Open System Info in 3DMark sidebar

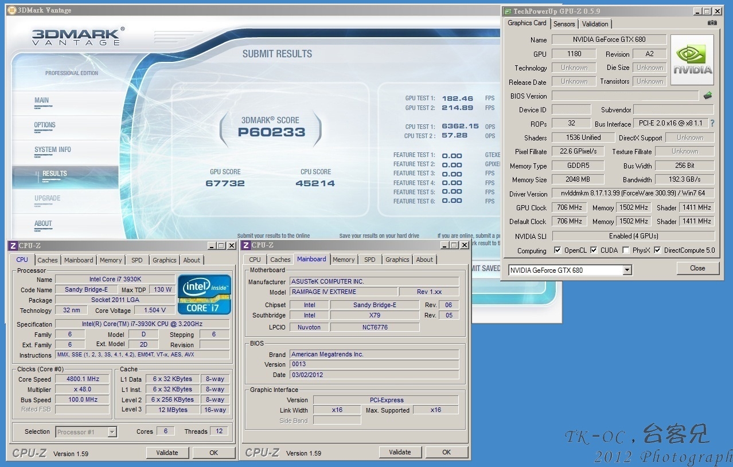coord(53,150)
